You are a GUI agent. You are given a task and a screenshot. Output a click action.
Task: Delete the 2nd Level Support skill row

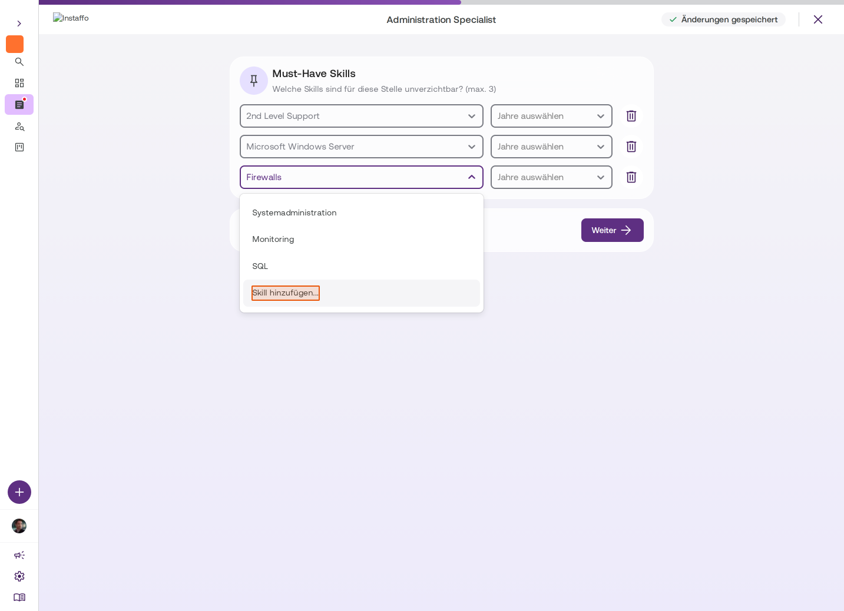point(631,116)
